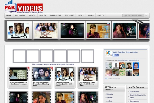This screenshot has width=154, height=103.
Task: Click the last empty ad box above BidVertiser link
Action: (87, 56)
